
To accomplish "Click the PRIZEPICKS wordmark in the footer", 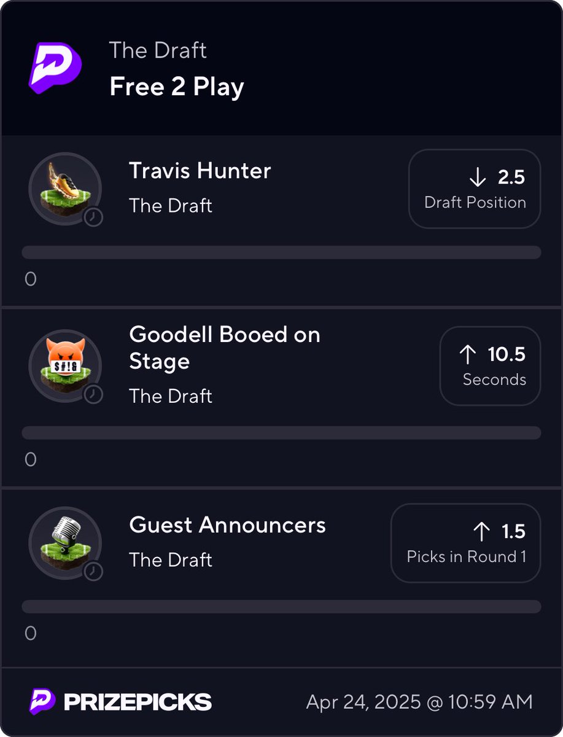I will [x=138, y=702].
